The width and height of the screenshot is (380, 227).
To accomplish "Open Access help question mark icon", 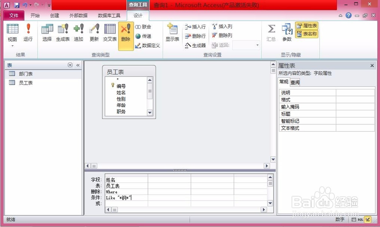I will coord(348,16).
